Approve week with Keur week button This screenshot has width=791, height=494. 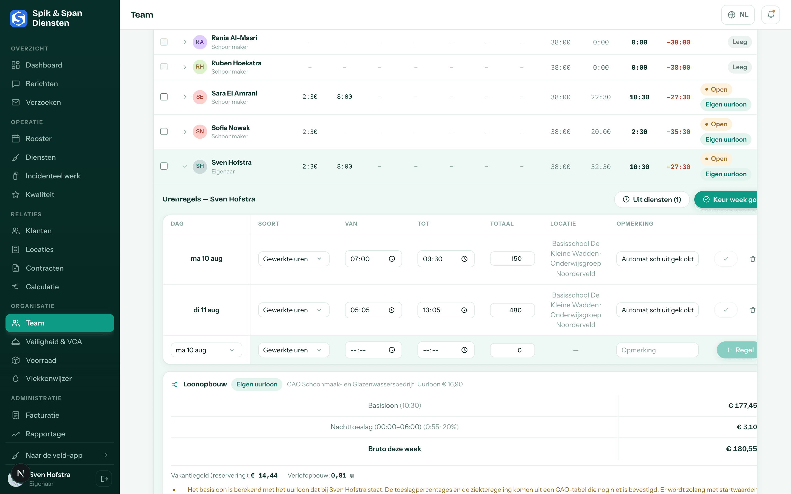726,199
